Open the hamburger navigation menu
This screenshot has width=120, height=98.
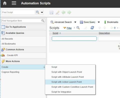pos(14,3)
